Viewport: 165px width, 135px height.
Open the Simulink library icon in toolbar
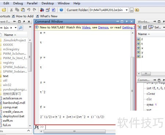pyautogui.click(x=42, y=10)
